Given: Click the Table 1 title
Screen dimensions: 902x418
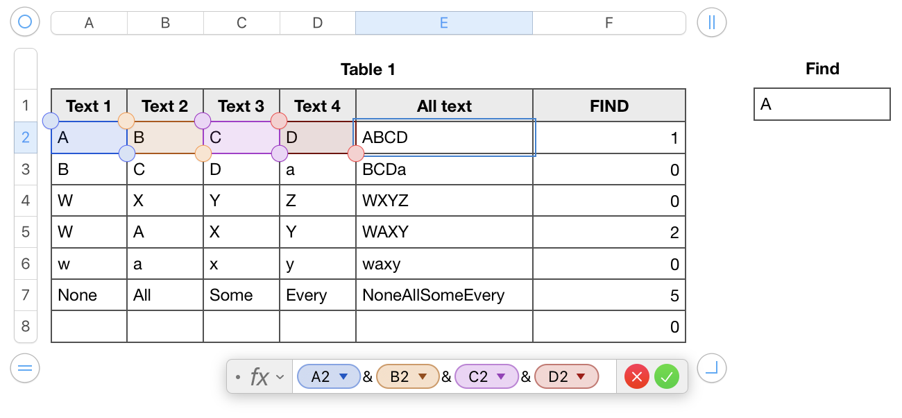Looking at the screenshot, I should pyautogui.click(x=368, y=69).
